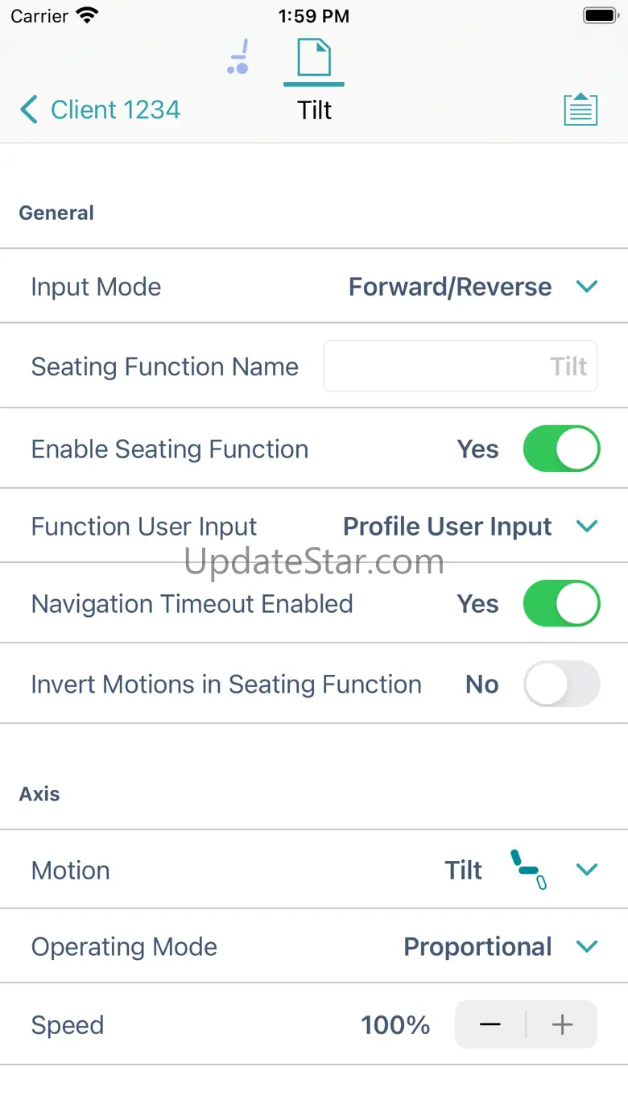Viewport: 628px width, 1117px height.
Task: Turn off Navigation Timeout Enabled switch
Action: coord(561,604)
